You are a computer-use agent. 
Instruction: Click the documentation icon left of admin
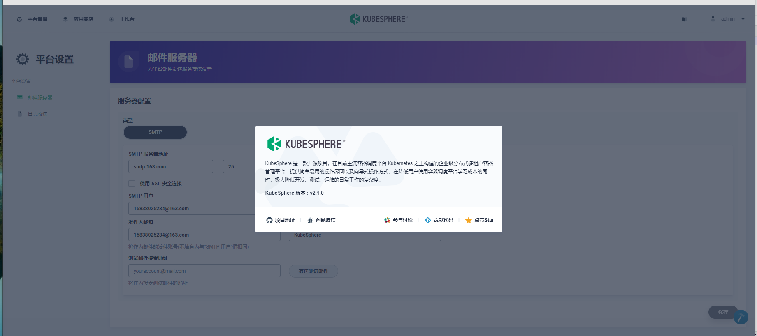click(x=684, y=19)
